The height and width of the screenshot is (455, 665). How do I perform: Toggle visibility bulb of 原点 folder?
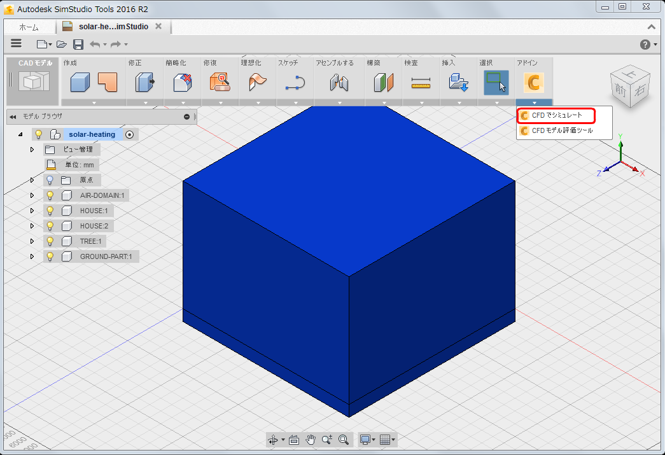coord(50,180)
